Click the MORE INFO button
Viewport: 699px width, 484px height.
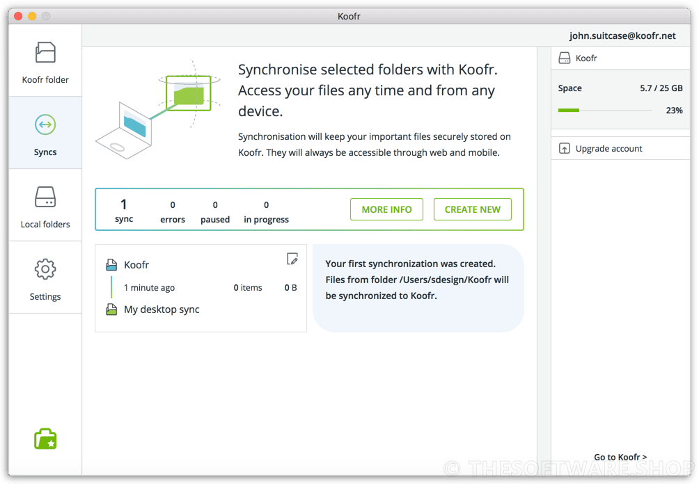(386, 209)
